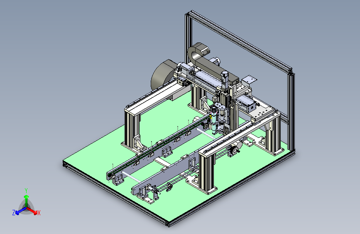Select the front gantry support leg near the conveyor

[207, 173]
